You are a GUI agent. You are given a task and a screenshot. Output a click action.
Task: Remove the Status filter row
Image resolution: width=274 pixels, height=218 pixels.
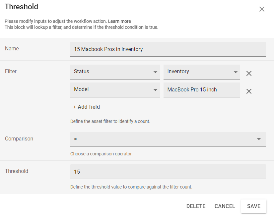[x=249, y=74]
